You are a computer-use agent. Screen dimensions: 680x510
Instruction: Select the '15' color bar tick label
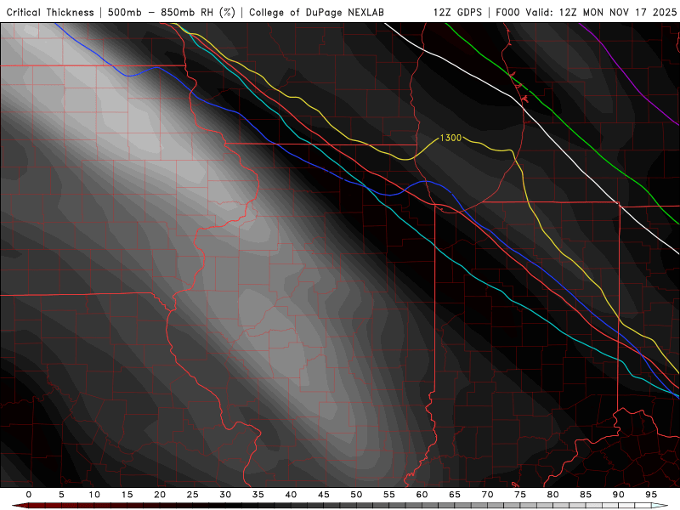tap(127, 495)
